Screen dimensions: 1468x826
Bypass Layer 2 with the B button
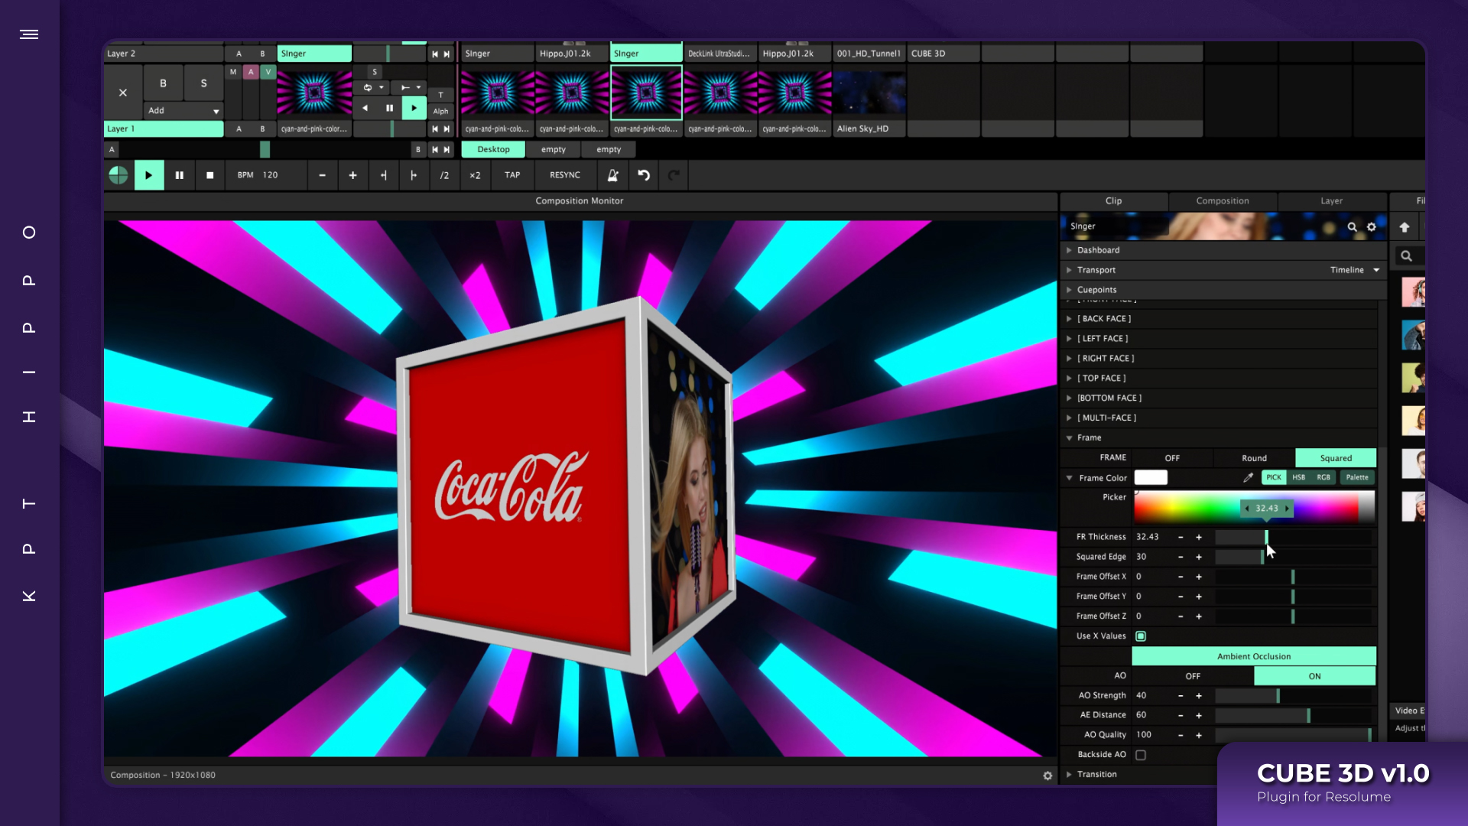click(163, 83)
